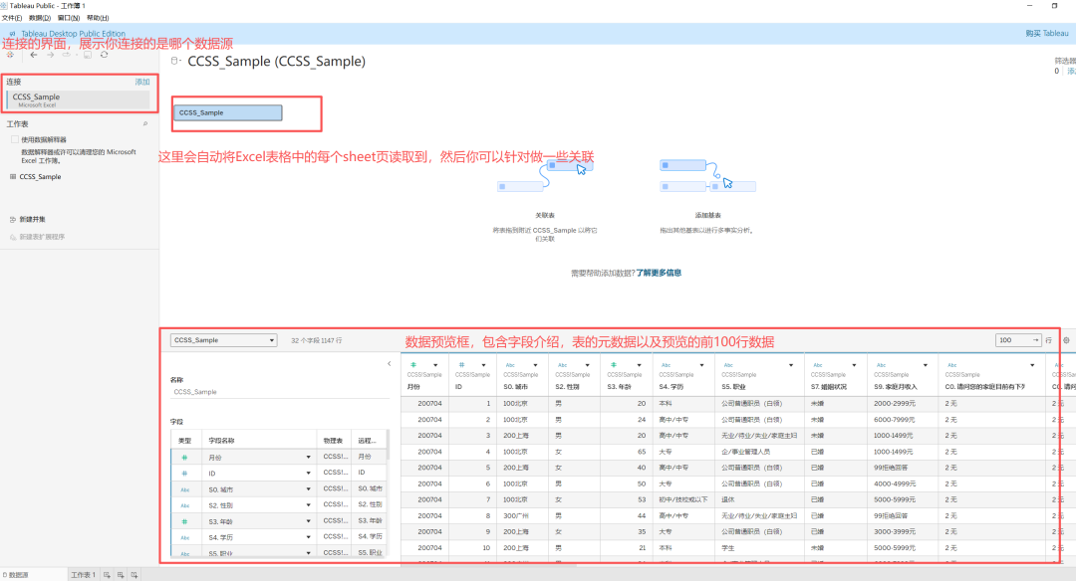The image size is (1076, 581).
Task: Open dropdown arrow in S4. 学历 field row
Action: tap(308, 537)
